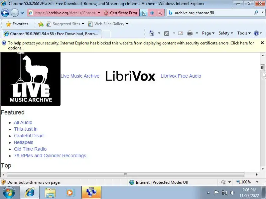Click the blue Help question icon
This screenshot has height=199, width=266.
pos(256,33)
